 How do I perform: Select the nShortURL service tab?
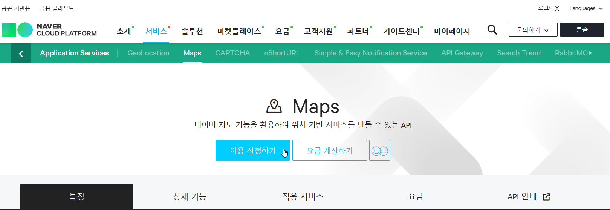click(282, 53)
